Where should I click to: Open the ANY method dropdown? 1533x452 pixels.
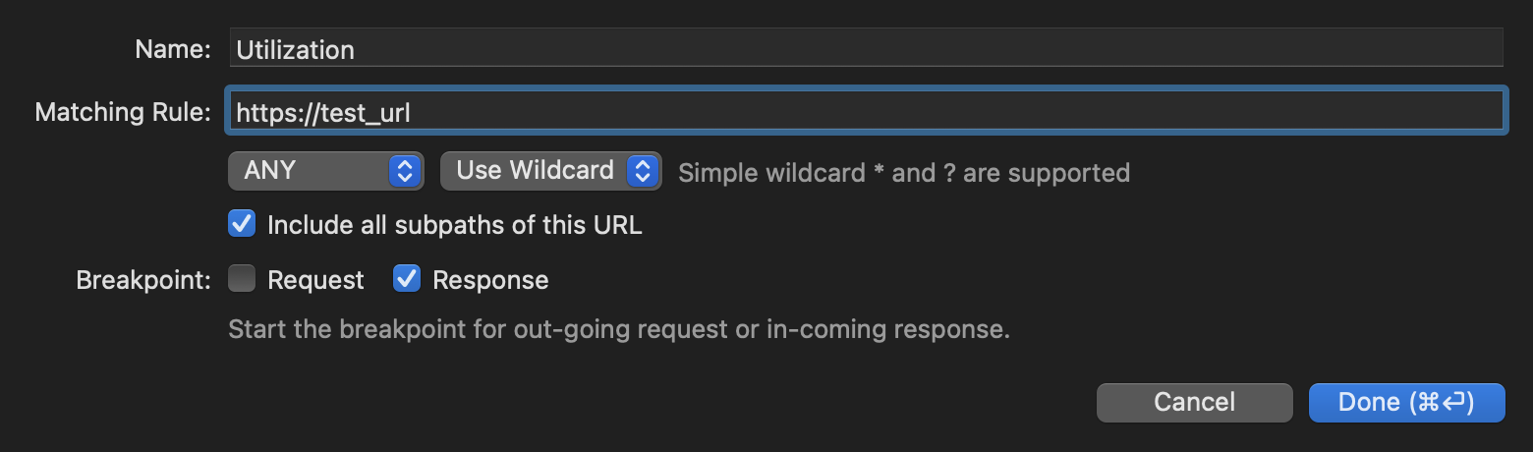point(324,170)
